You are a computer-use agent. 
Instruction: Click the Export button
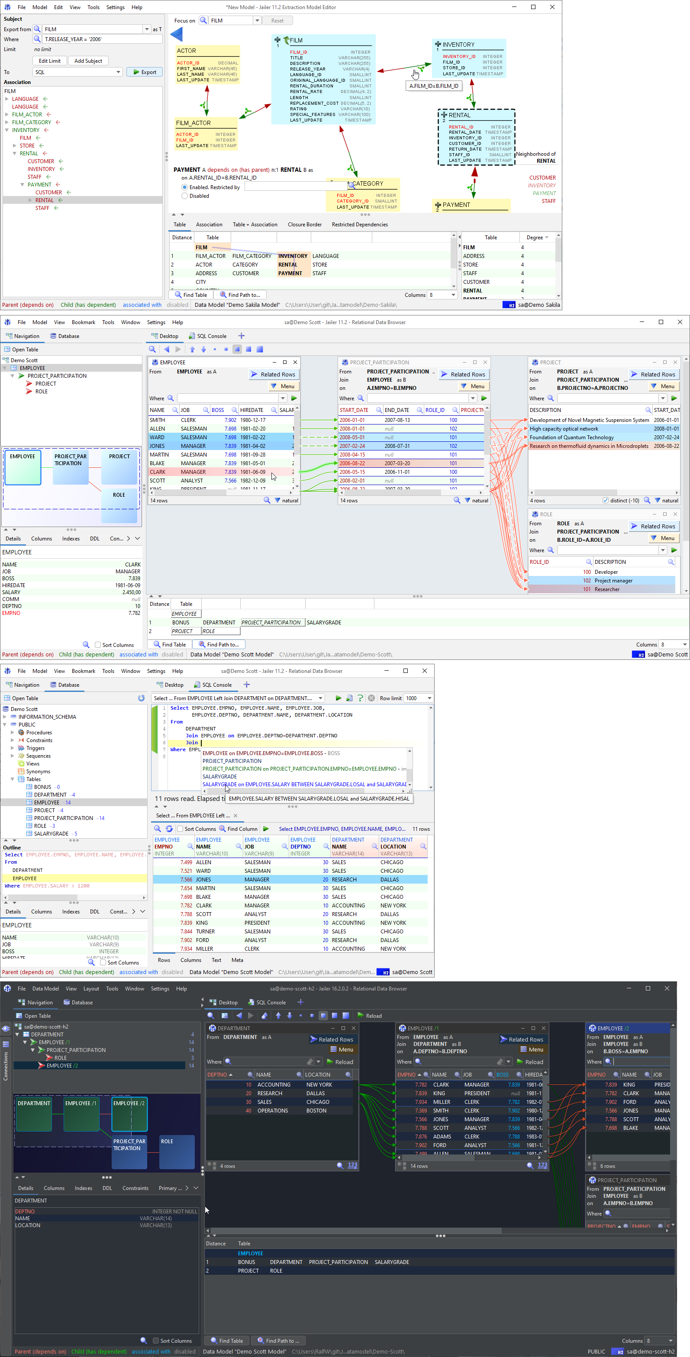click(x=145, y=72)
